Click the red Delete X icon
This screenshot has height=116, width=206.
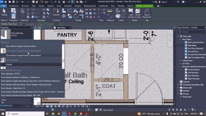[x=94, y=17]
